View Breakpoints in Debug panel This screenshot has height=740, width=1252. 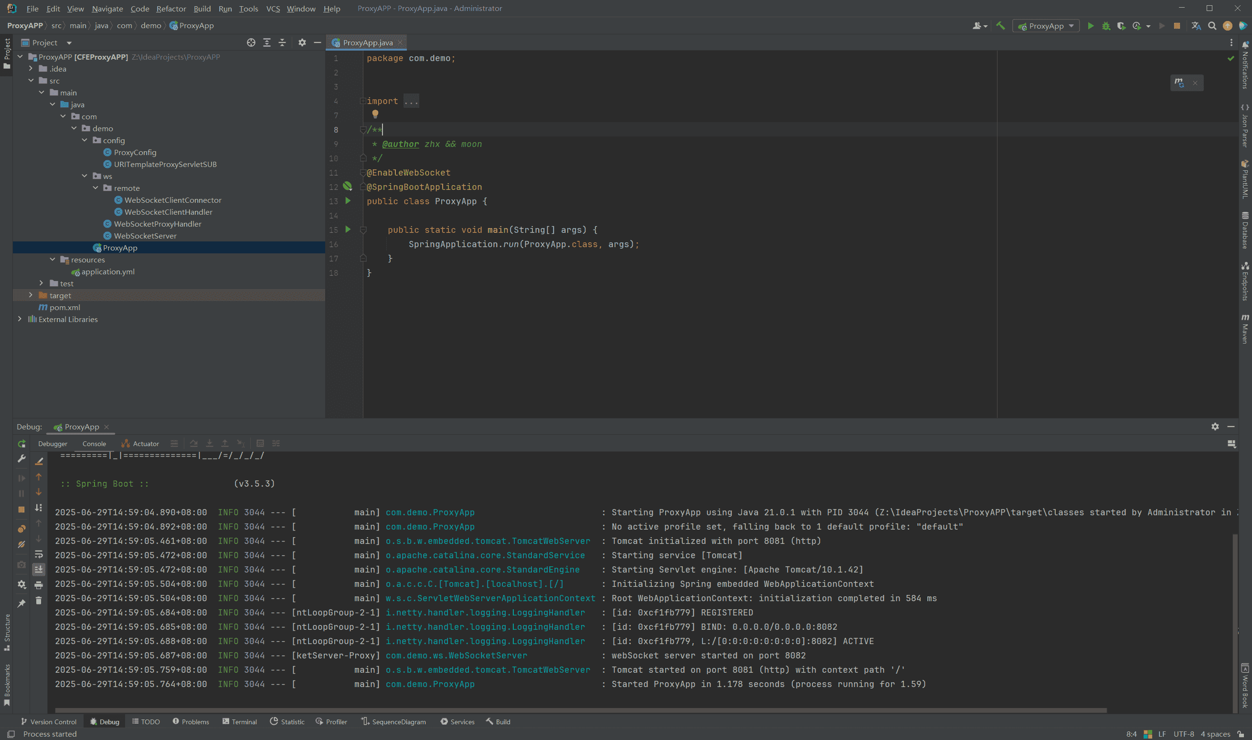point(21,529)
